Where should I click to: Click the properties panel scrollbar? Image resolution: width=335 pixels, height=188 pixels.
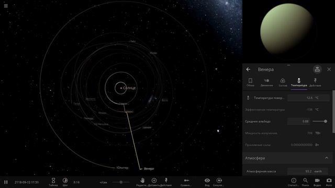click(334, 112)
